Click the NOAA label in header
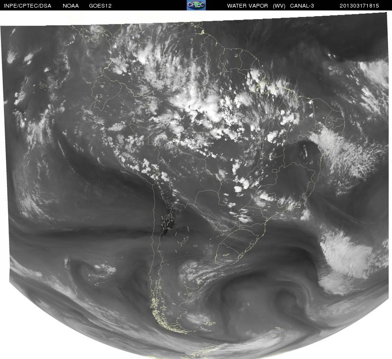 [x=71, y=6]
